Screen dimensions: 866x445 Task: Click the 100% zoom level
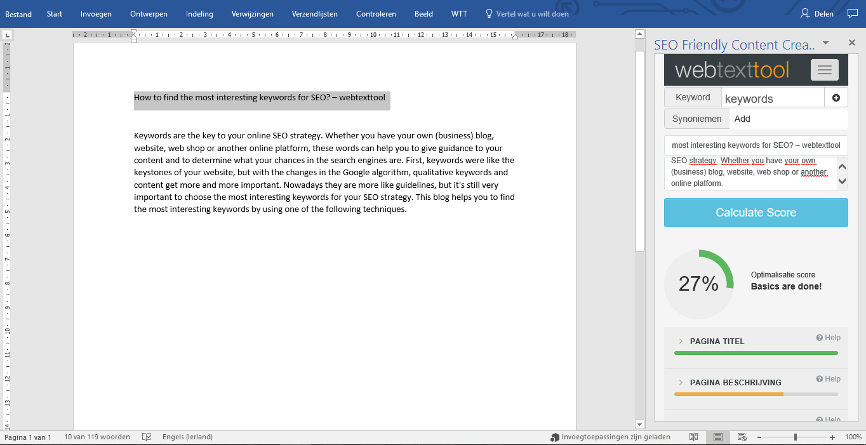853,437
